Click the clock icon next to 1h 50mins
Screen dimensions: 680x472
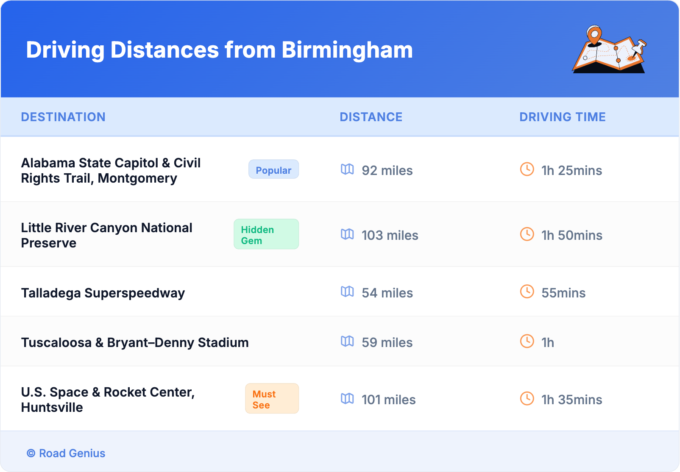click(x=527, y=234)
